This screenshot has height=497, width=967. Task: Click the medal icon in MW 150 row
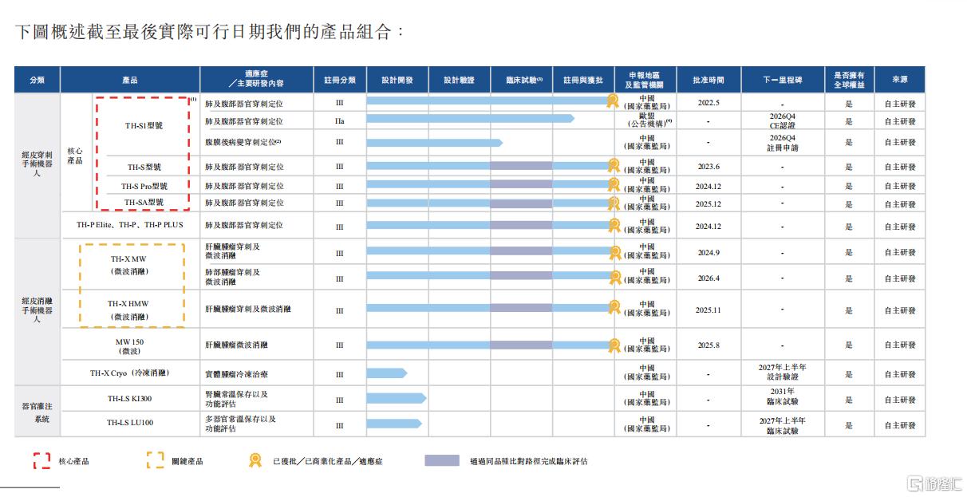point(614,345)
